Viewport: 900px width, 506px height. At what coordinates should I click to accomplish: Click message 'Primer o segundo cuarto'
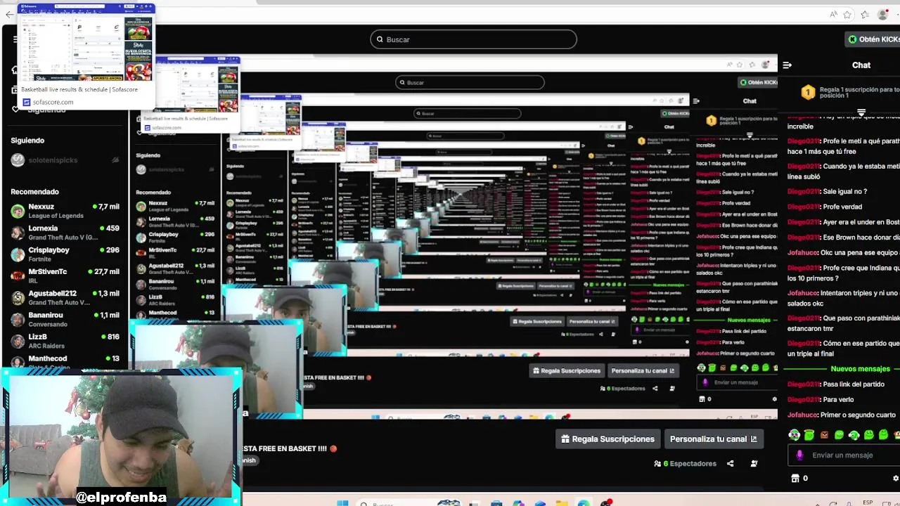point(858,415)
